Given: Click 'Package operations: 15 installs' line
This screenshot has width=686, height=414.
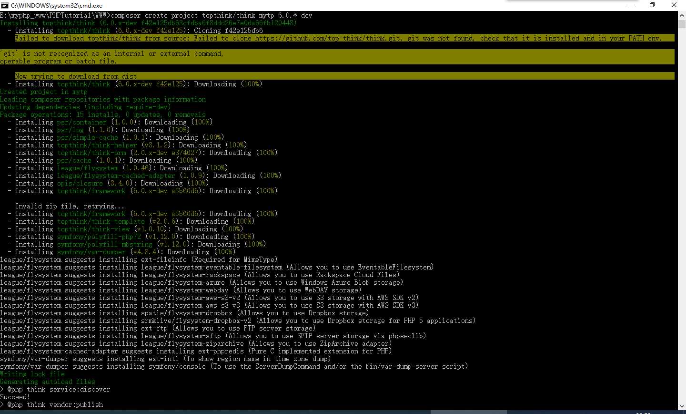Looking at the screenshot, I should [103, 114].
